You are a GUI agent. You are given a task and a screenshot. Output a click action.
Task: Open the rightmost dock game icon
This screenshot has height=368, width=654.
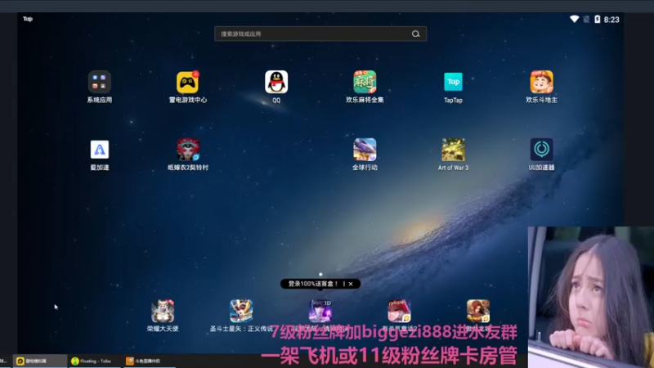click(x=478, y=311)
